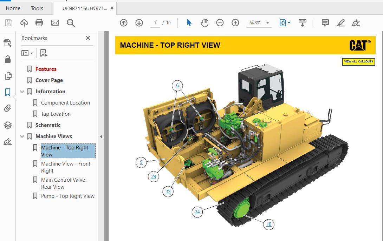Open fit page options dropdown arrow
This screenshot has width=383, height=241.
[x=289, y=23]
